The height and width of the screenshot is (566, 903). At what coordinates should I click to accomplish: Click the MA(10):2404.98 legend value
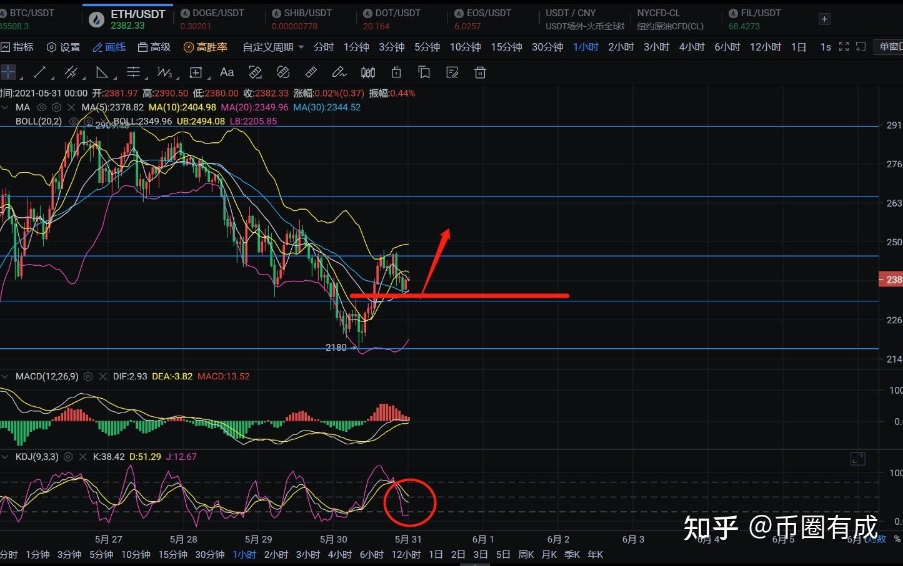pos(182,107)
